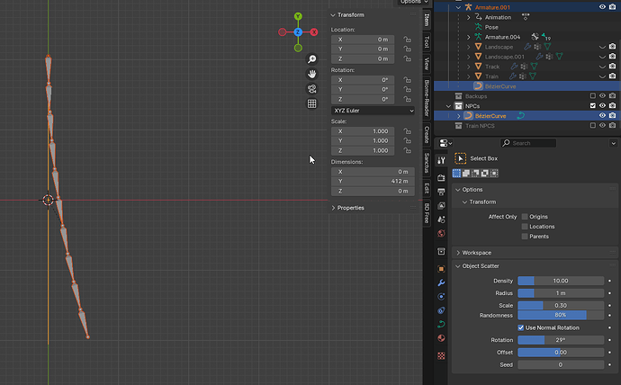Open the Render properties tab icon

441,178
